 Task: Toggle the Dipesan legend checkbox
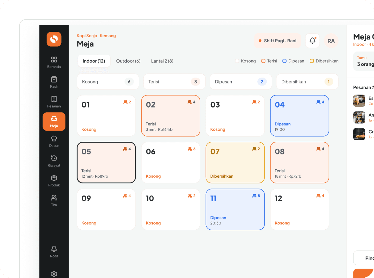[x=284, y=61]
